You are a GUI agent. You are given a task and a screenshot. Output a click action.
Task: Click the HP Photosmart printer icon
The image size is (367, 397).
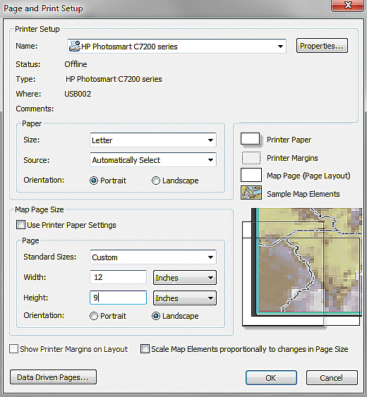[x=75, y=46]
